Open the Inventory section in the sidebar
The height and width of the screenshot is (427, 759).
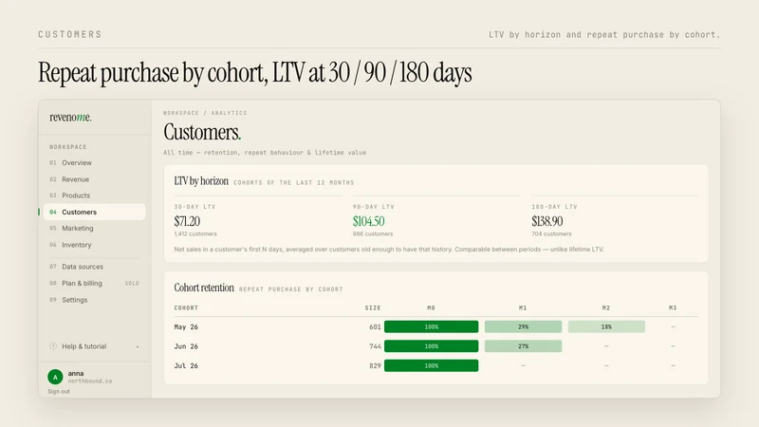(94, 245)
